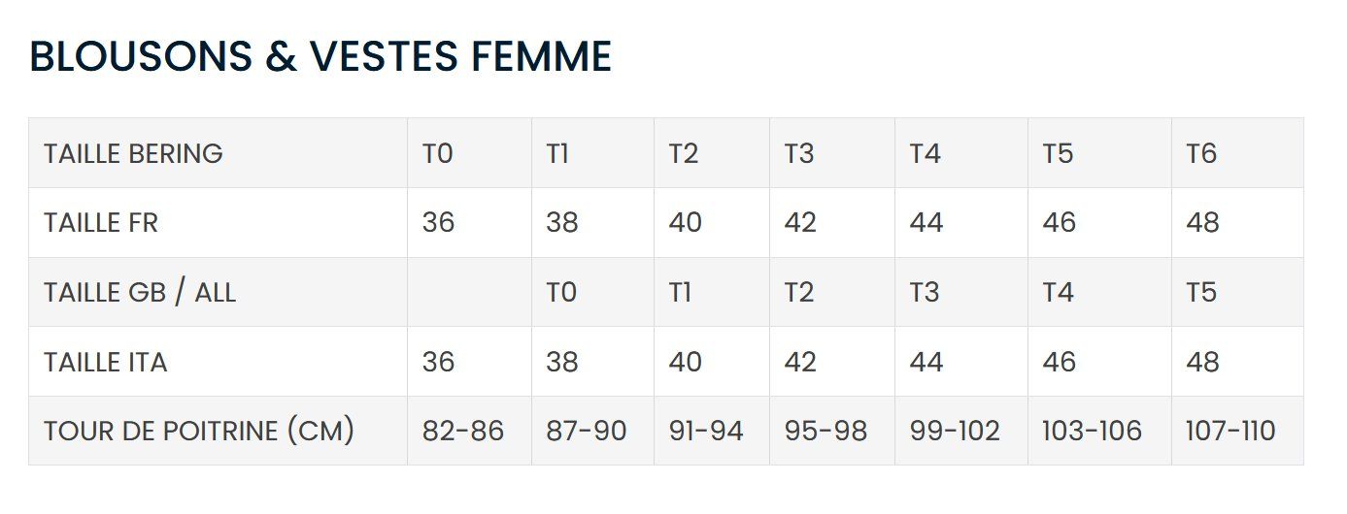Image resolution: width=1347 pixels, height=514 pixels.
Task: Click the 95-98 chest measurement cell
Action: click(825, 431)
